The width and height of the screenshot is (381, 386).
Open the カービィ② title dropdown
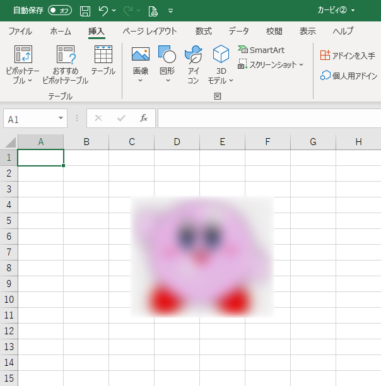point(353,11)
